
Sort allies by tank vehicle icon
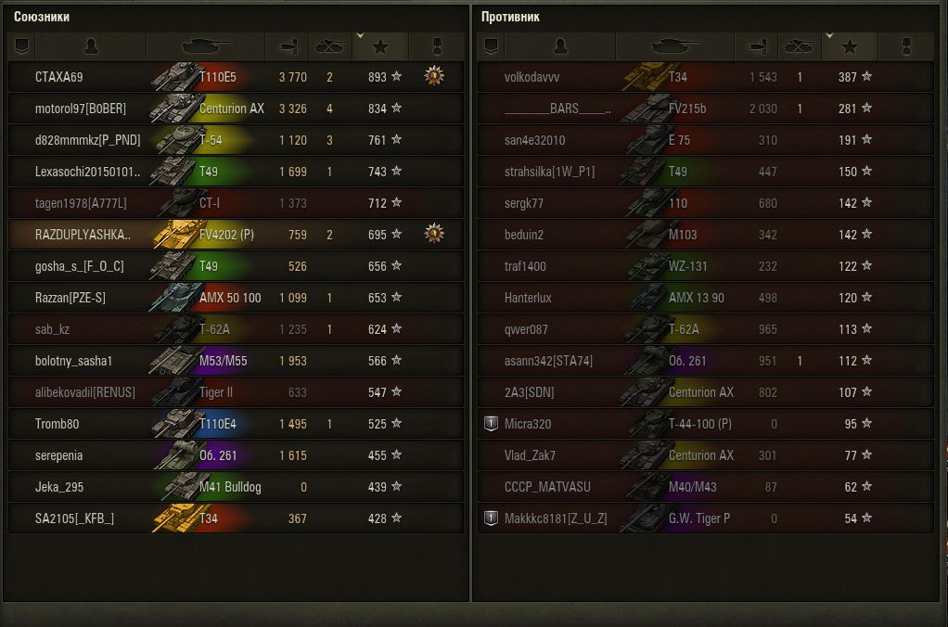pos(206,46)
